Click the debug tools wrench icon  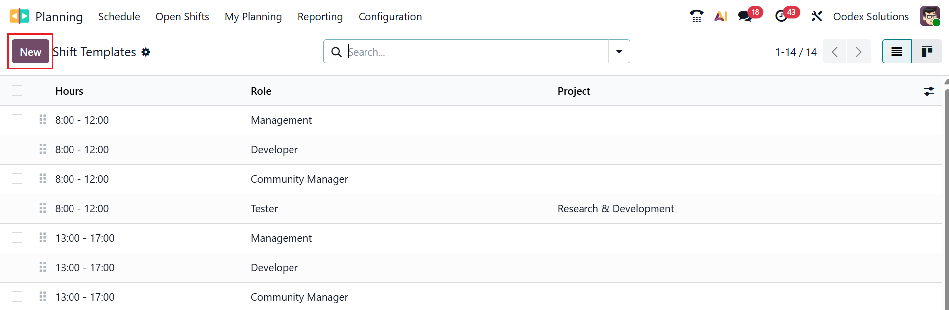[816, 16]
